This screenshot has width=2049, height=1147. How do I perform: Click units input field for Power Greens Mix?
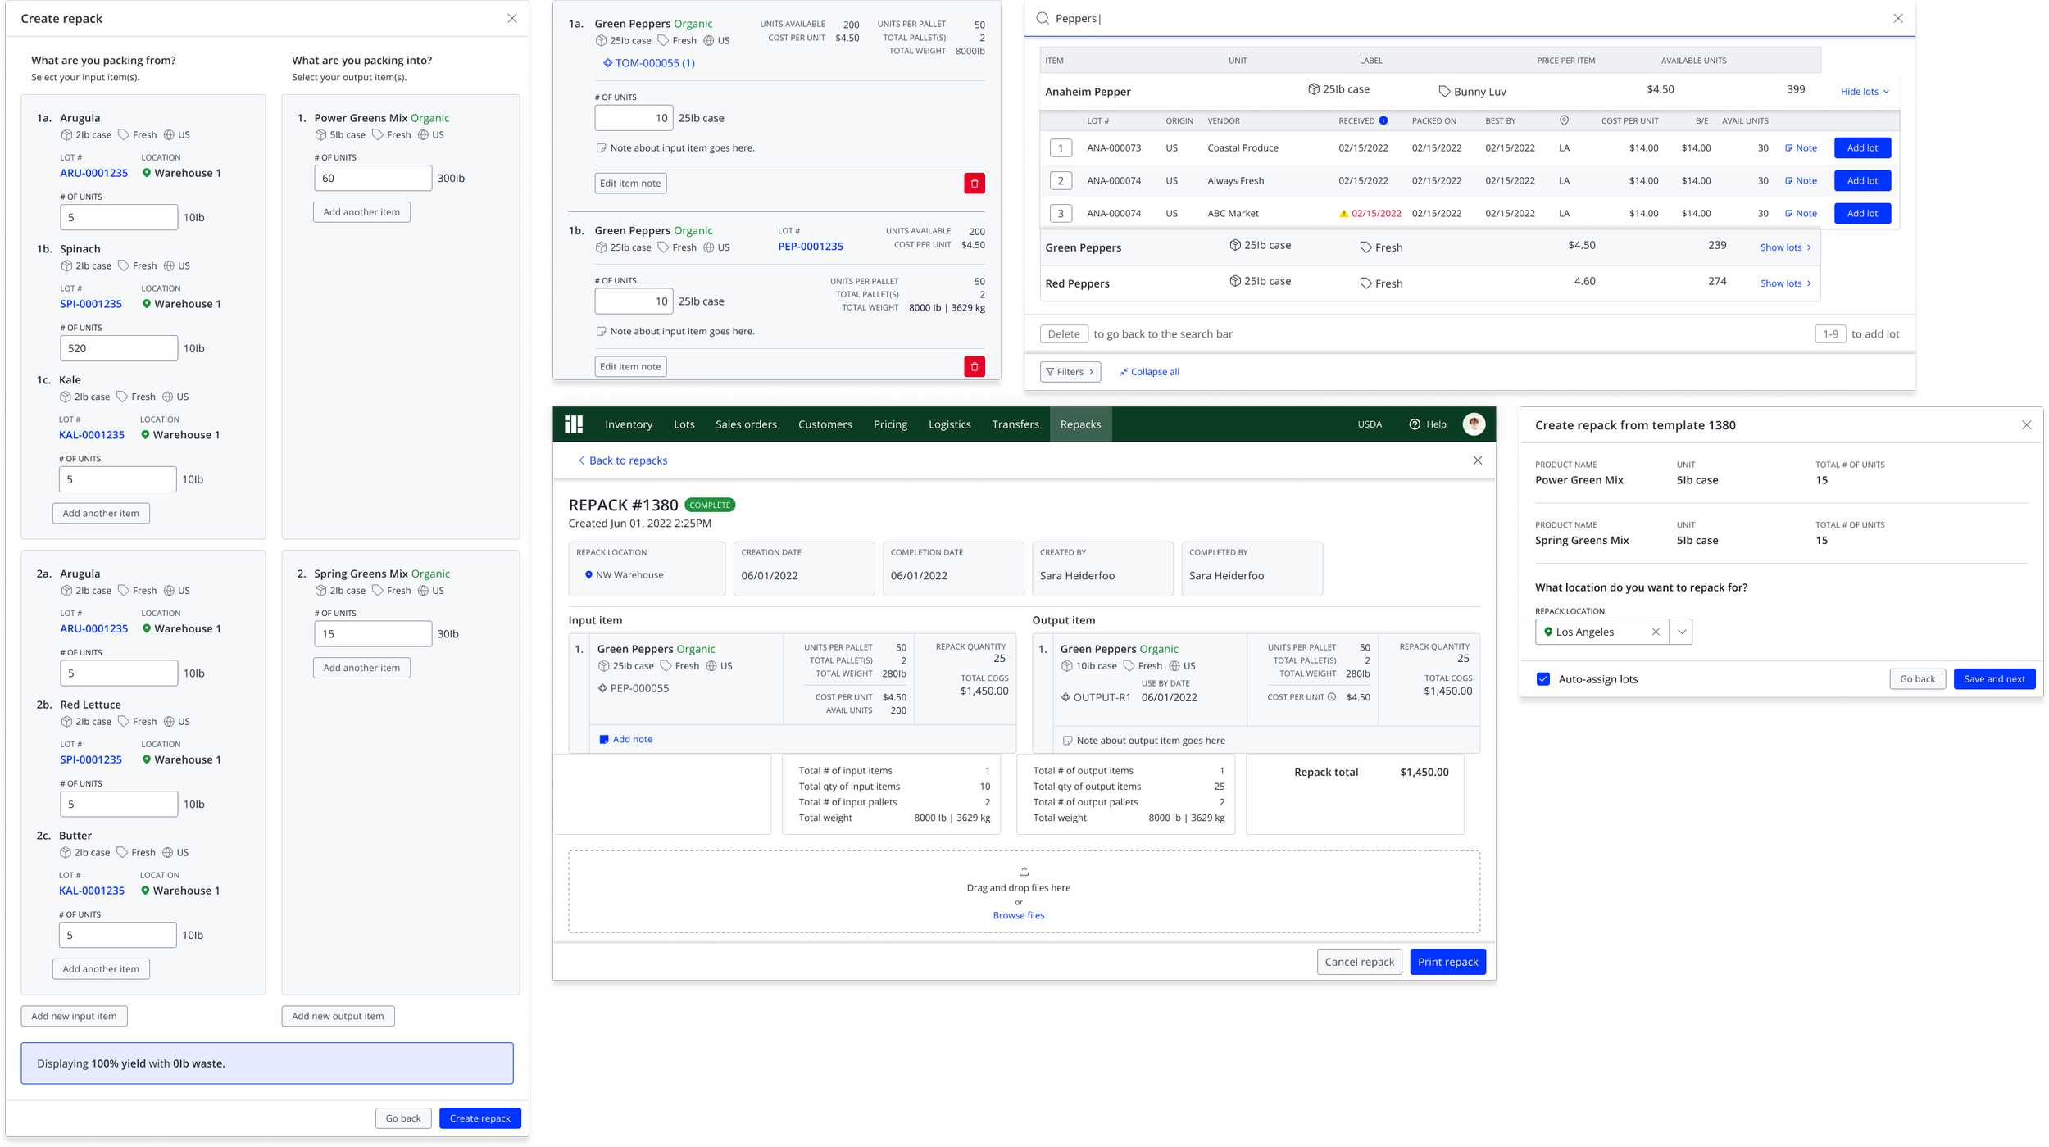(x=373, y=179)
